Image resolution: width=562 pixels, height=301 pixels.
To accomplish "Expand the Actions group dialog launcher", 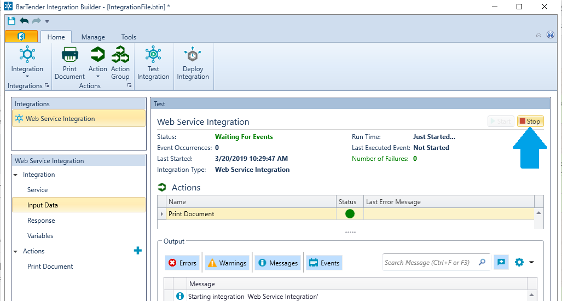I will 129,85.
